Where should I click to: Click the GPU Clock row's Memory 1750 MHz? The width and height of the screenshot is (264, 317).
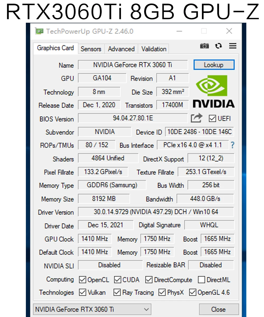tap(157, 239)
